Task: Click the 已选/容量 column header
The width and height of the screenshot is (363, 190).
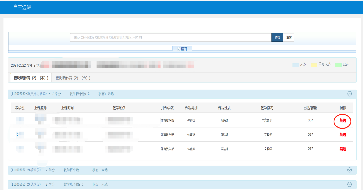Action: pyautogui.click(x=310, y=108)
